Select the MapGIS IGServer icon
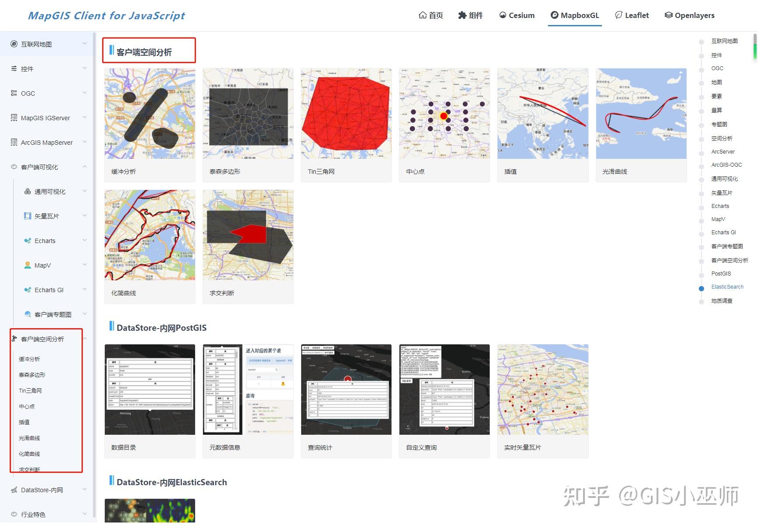This screenshot has height=526, width=758. tap(14, 118)
